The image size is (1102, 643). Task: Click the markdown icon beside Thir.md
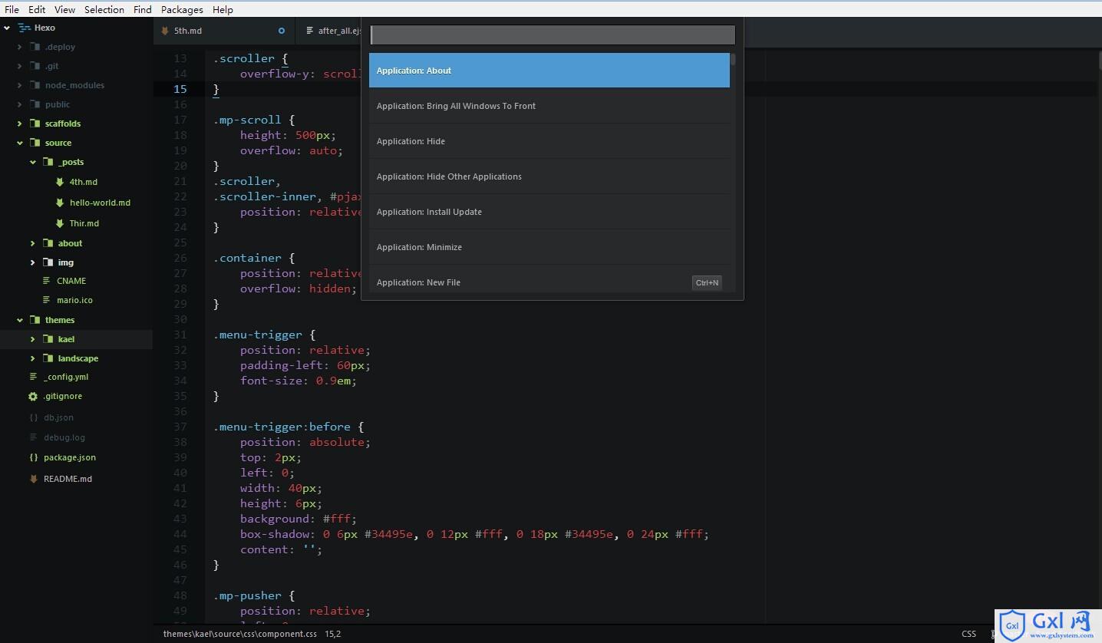pyautogui.click(x=60, y=223)
